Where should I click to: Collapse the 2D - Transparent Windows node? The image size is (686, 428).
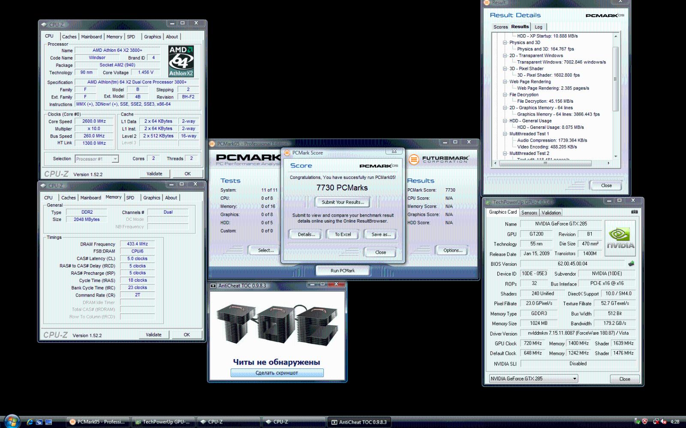(x=505, y=56)
